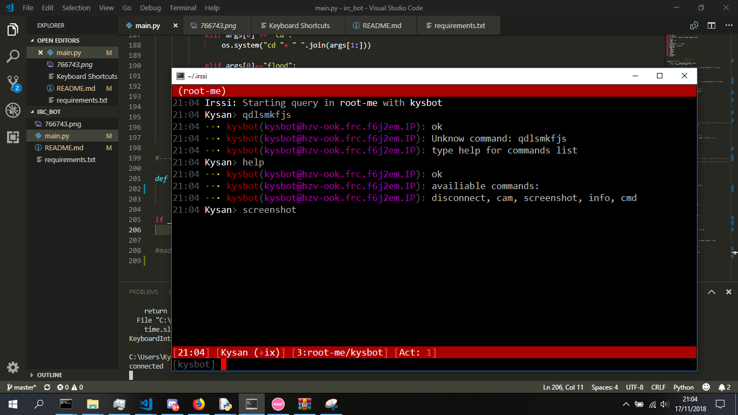738x415 pixels.
Task: Click Ln 206, Col 11 in status bar
Action: coord(563,387)
